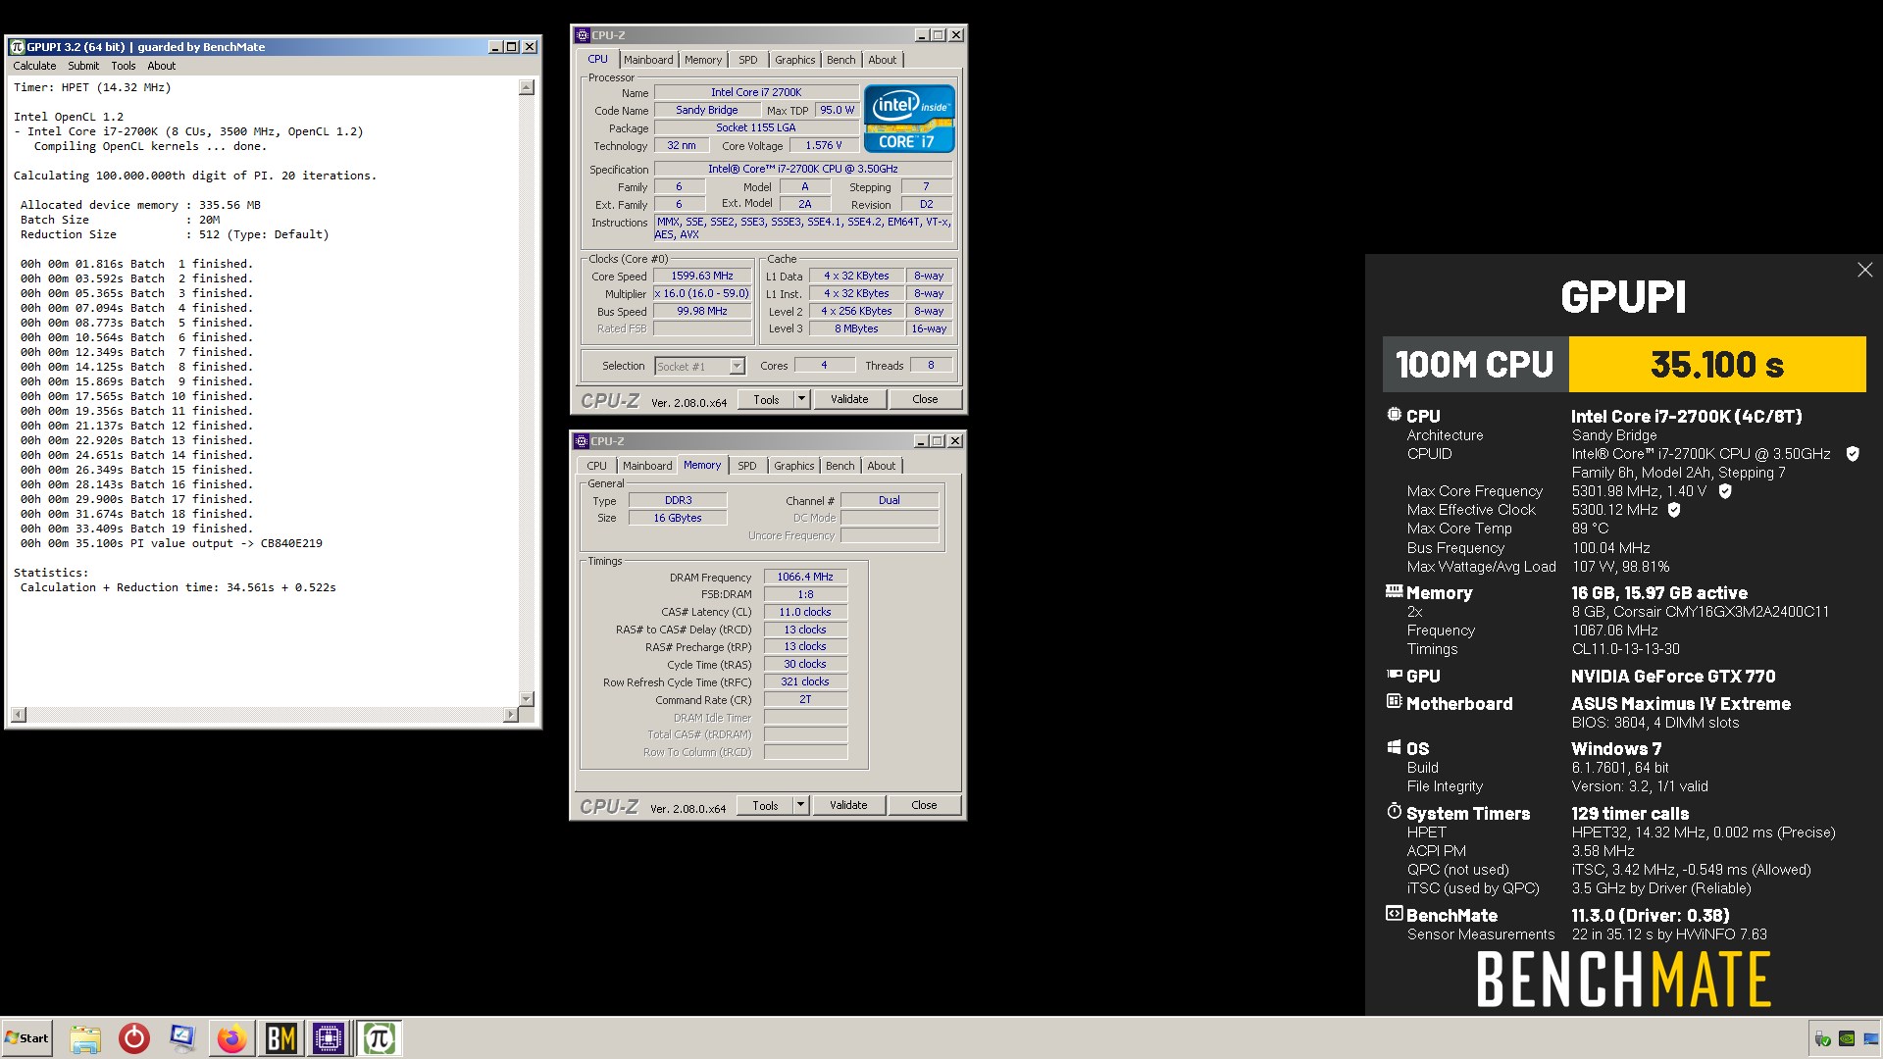Expand the Socket #1 selection dropdown

(737, 367)
